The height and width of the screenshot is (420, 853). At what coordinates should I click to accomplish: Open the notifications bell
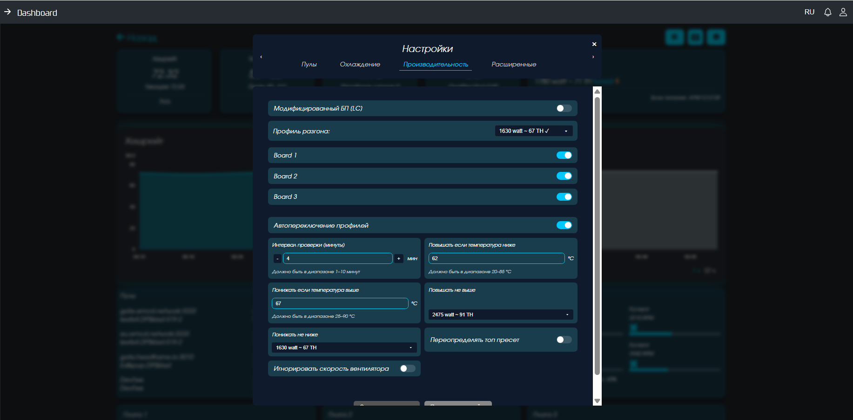[x=827, y=13]
